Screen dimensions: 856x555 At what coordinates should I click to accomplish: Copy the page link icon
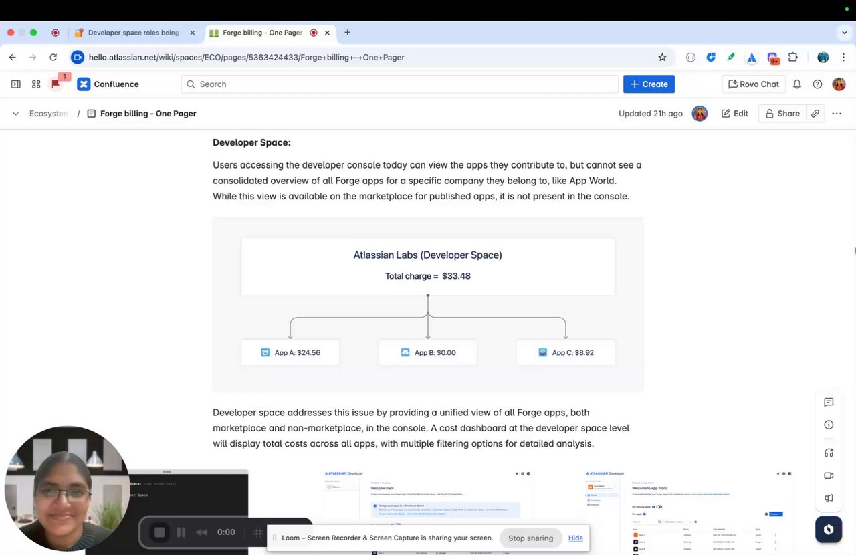815,114
